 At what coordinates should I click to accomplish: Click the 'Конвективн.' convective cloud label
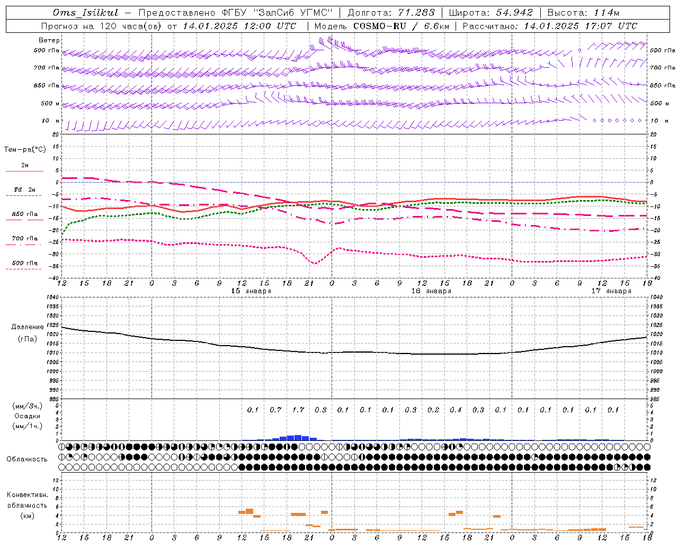pyautogui.click(x=28, y=495)
